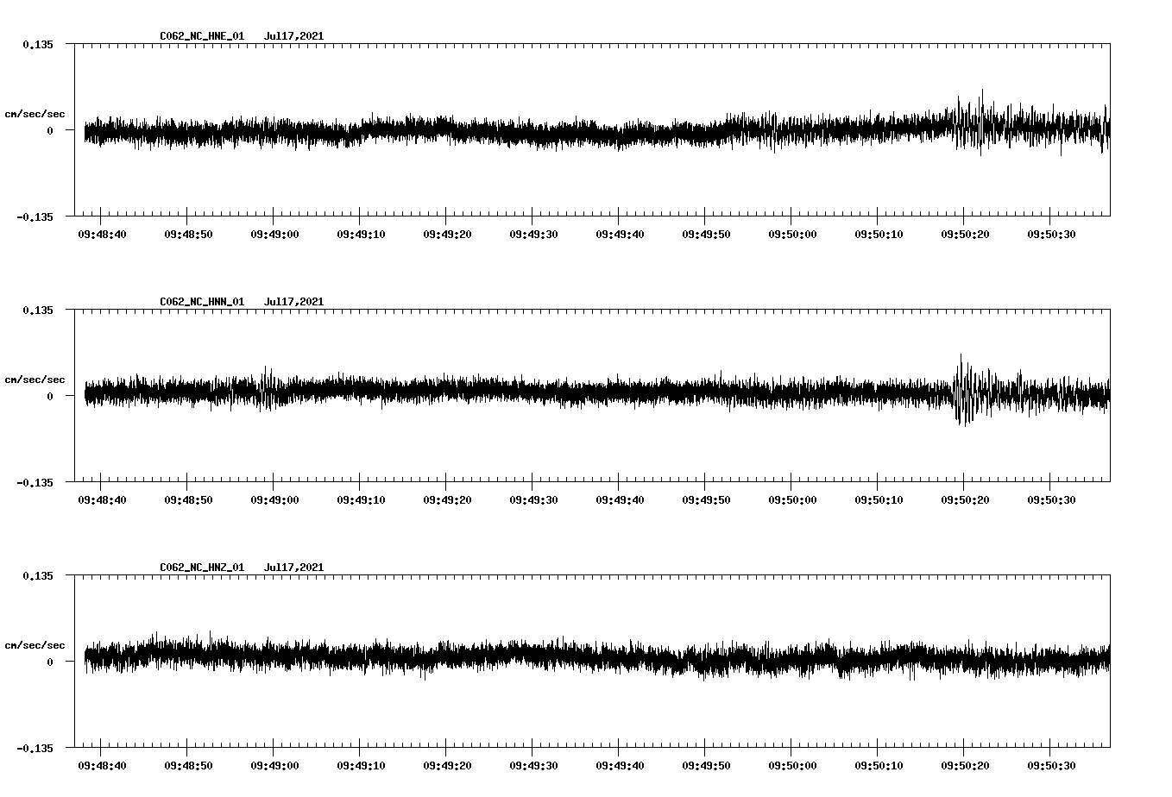1172x797 pixels.
Task: Select the 09:50:20 time label on HNE plot
Action: 965,234
